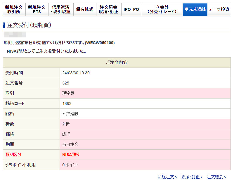Click the reception time 24/03/30 19:30
This screenshot has height=183, width=234.
coord(76,73)
